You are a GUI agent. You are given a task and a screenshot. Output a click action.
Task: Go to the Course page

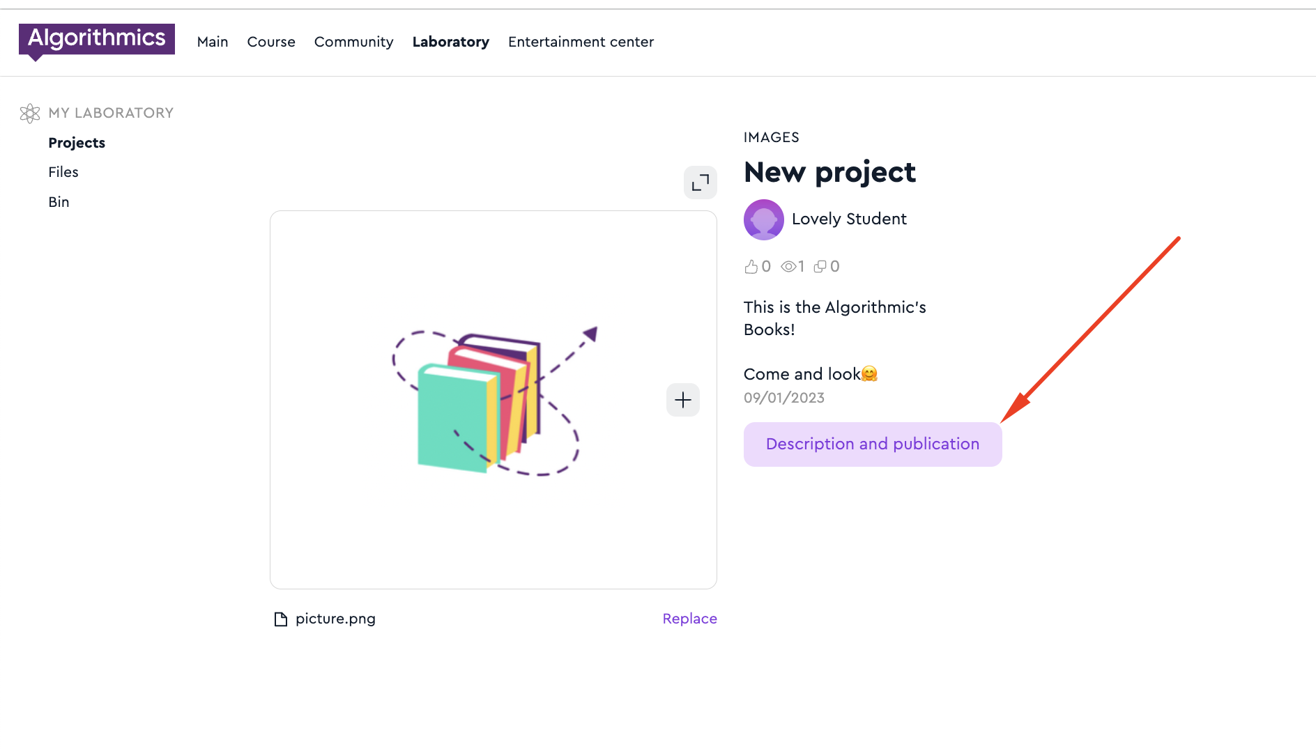[x=271, y=42]
